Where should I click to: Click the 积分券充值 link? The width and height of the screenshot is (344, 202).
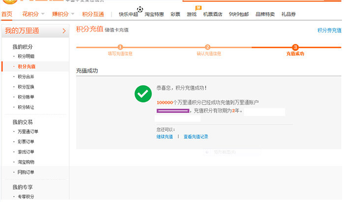pos(329,30)
